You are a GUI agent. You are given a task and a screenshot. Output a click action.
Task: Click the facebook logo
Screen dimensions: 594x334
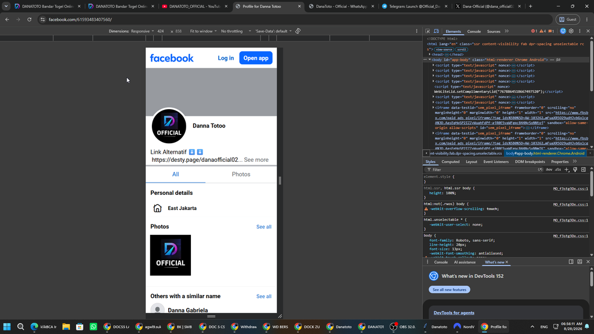click(x=172, y=58)
